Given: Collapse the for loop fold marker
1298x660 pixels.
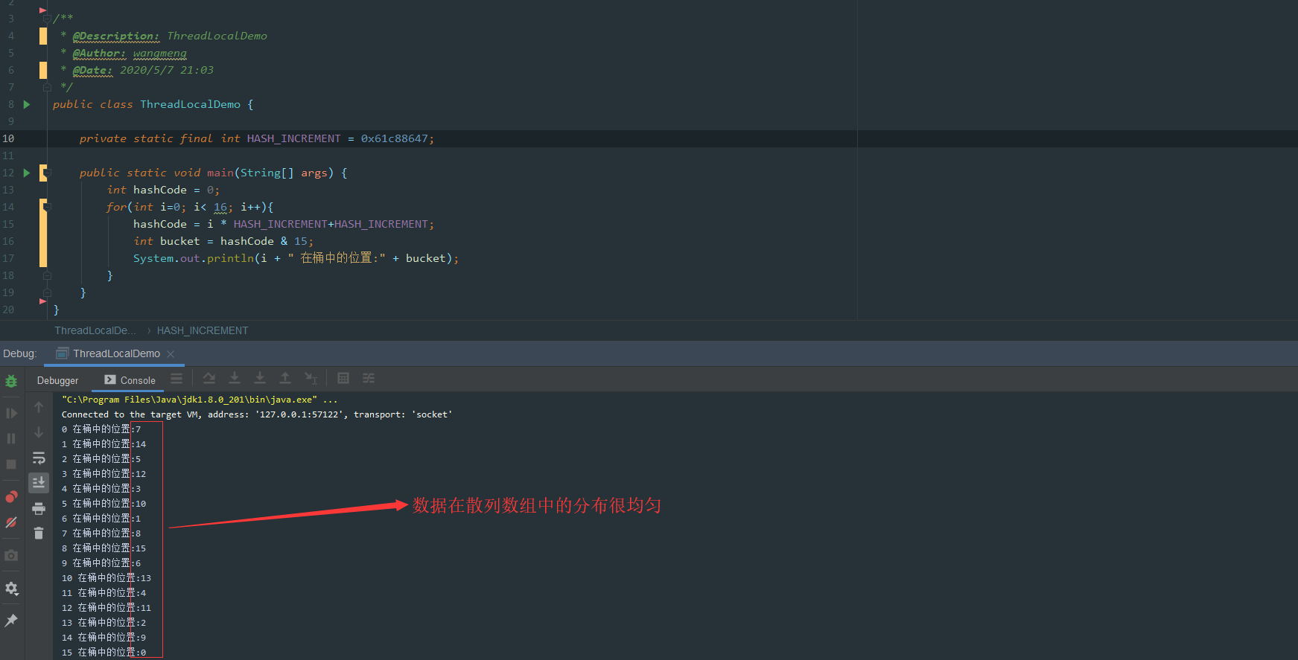Looking at the screenshot, I should coord(47,207).
